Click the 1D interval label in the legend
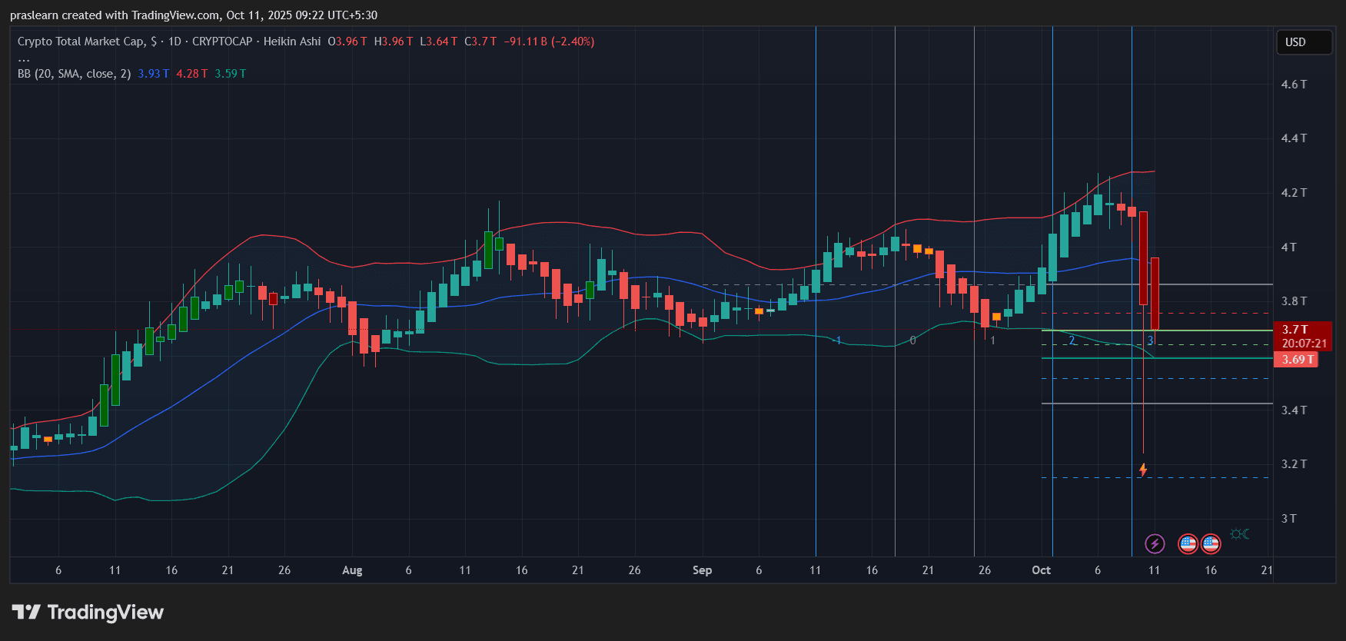Screen dimensions: 1346x641 pos(174,42)
